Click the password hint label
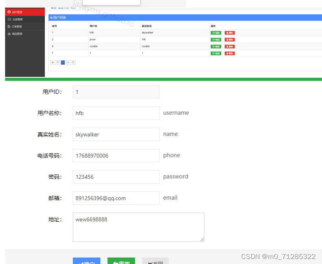322x264 pixels. click(176, 177)
